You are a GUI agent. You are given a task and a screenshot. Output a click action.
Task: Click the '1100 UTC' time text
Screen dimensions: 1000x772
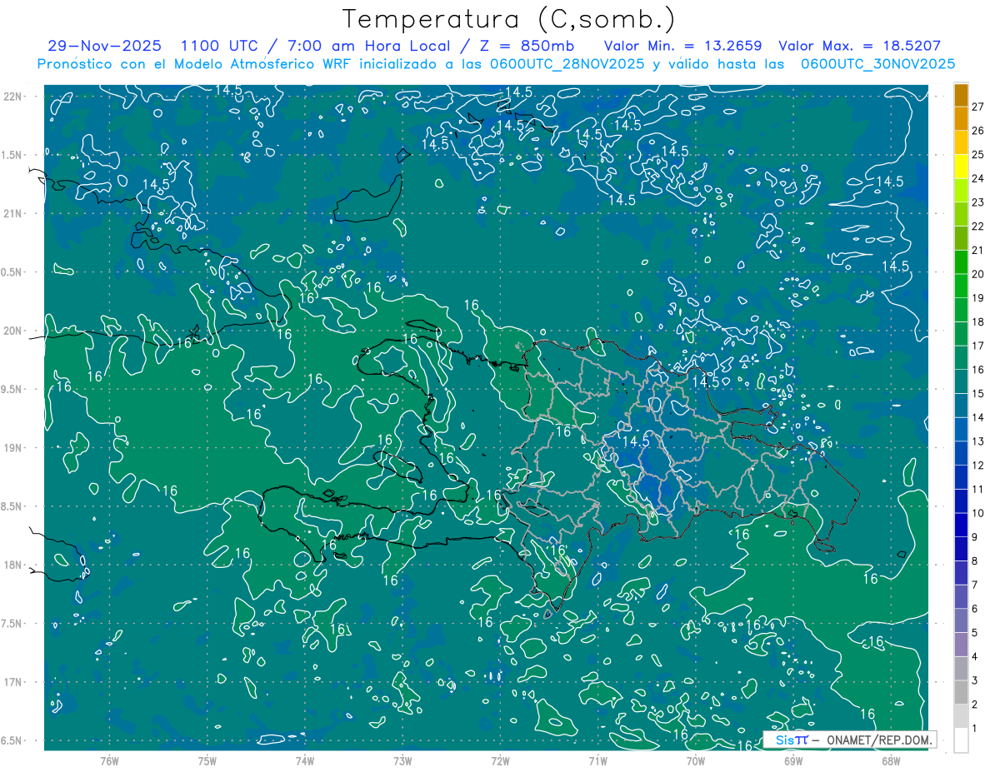pos(221,46)
